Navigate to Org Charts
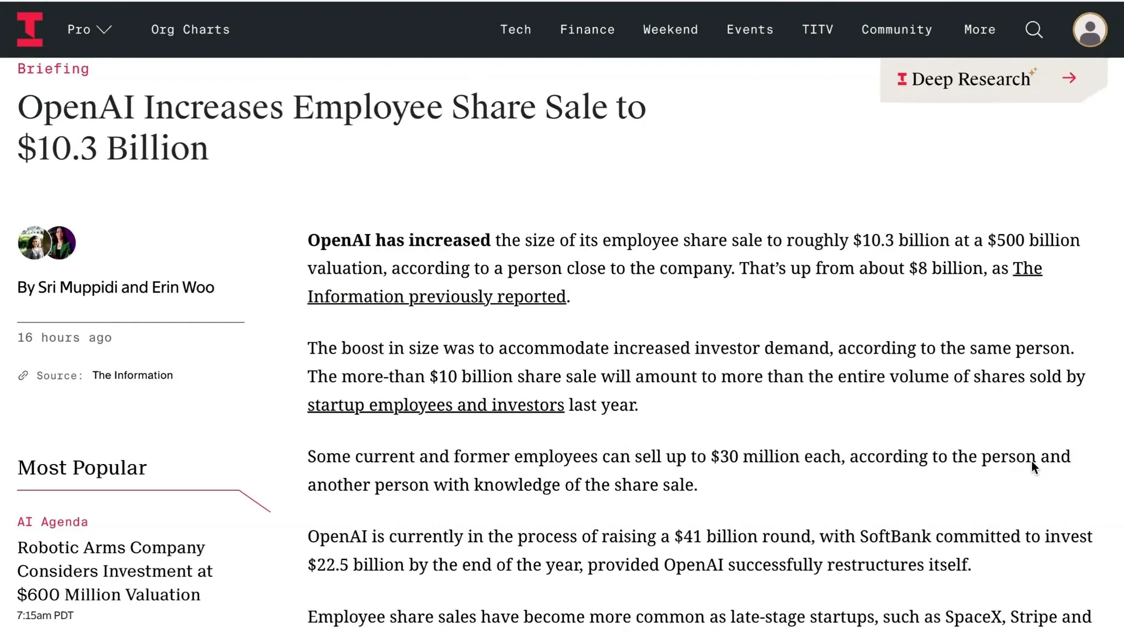Image resolution: width=1124 pixels, height=632 pixels. coord(190,29)
